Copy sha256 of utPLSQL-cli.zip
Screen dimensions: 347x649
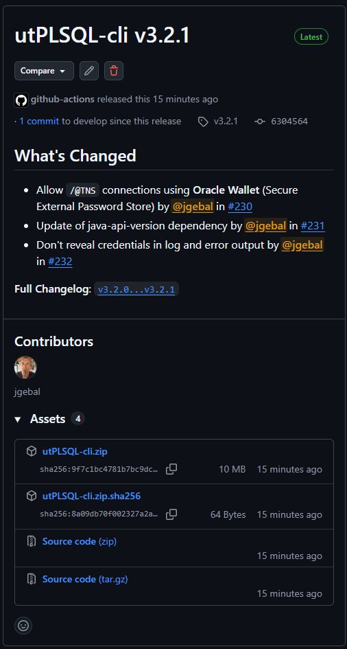tap(171, 469)
